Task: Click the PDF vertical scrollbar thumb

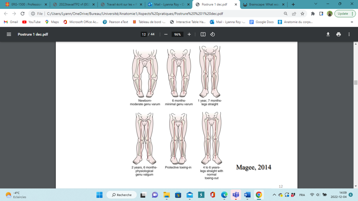Action: [x=356, y=83]
